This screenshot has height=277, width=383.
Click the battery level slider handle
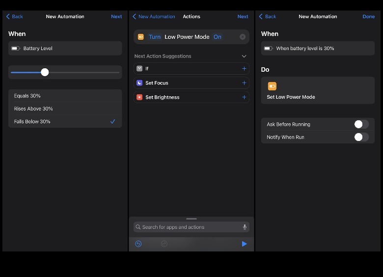(45, 72)
